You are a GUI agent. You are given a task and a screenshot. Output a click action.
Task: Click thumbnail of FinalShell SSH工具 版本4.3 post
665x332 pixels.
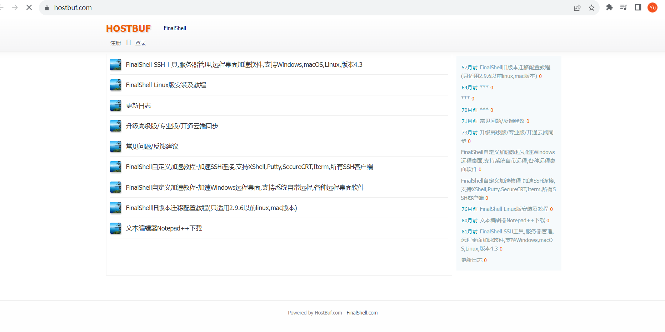pos(115,65)
